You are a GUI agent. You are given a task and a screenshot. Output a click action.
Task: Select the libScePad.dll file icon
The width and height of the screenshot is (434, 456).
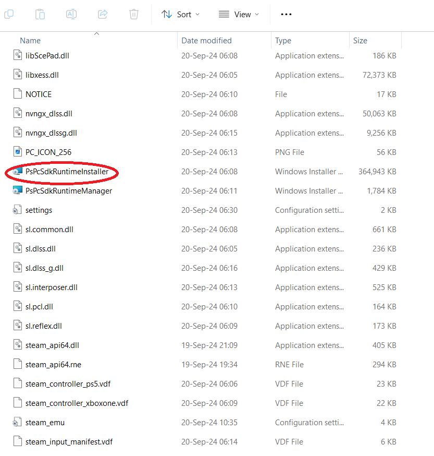[18, 55]
